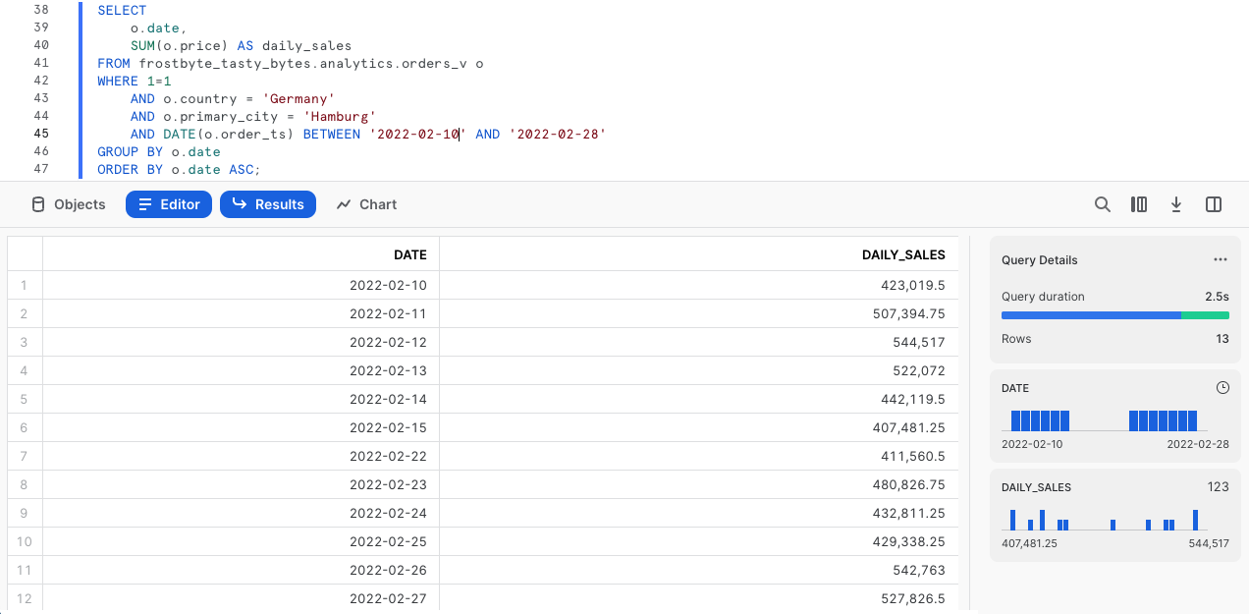Viewport: 1249px width, 614px height.
Task: Download results with the download icon
Action: pyautogui.click(x=1176, y=204)
